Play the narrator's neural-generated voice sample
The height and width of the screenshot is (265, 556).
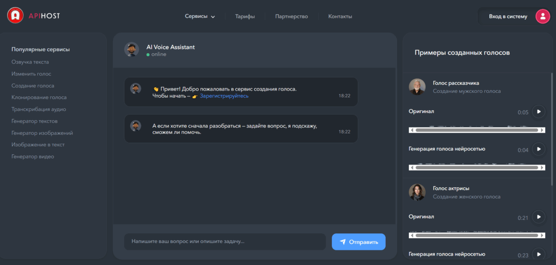(x=539, y=149)
